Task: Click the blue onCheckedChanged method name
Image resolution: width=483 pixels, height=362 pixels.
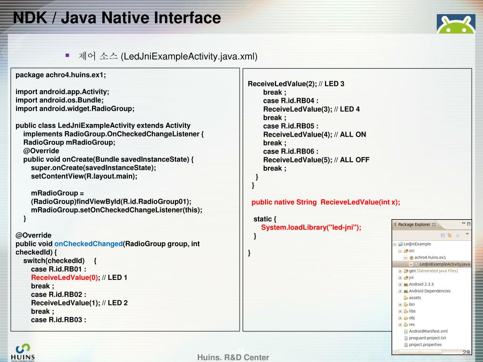Action: point(88,244)
